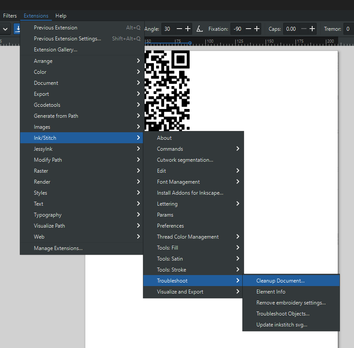Open Ink/Stitch Params

tap(193, 215)
